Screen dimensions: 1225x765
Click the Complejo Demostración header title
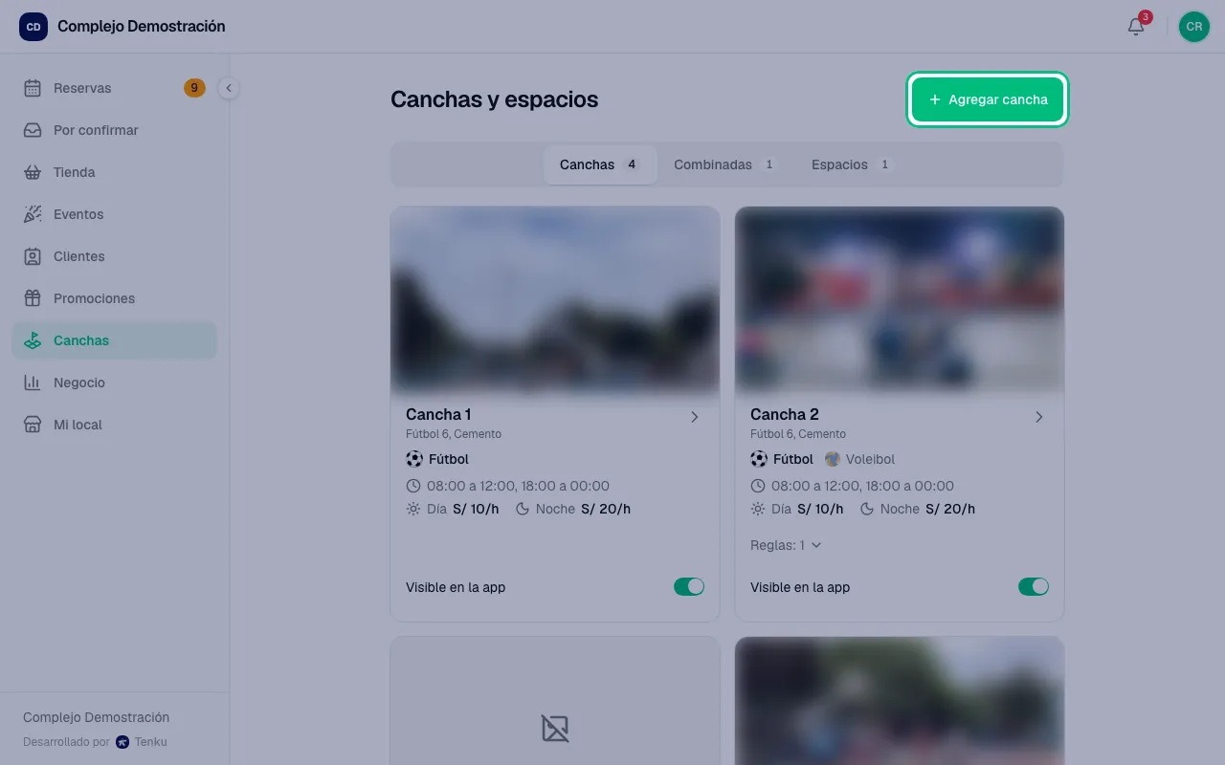142,27
